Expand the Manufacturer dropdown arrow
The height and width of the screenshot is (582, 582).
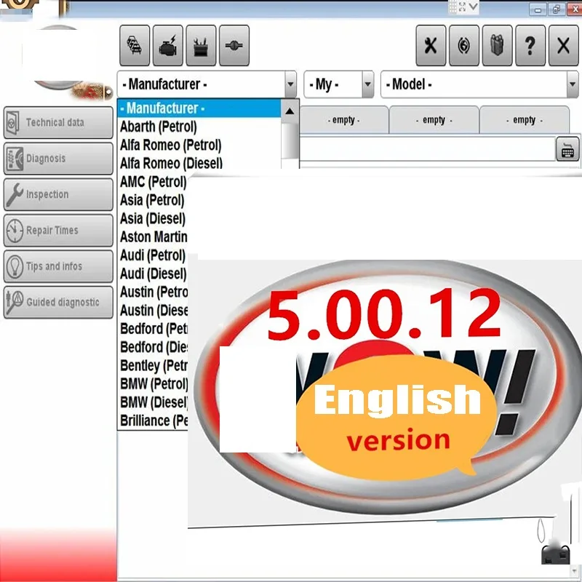point(290,84)
